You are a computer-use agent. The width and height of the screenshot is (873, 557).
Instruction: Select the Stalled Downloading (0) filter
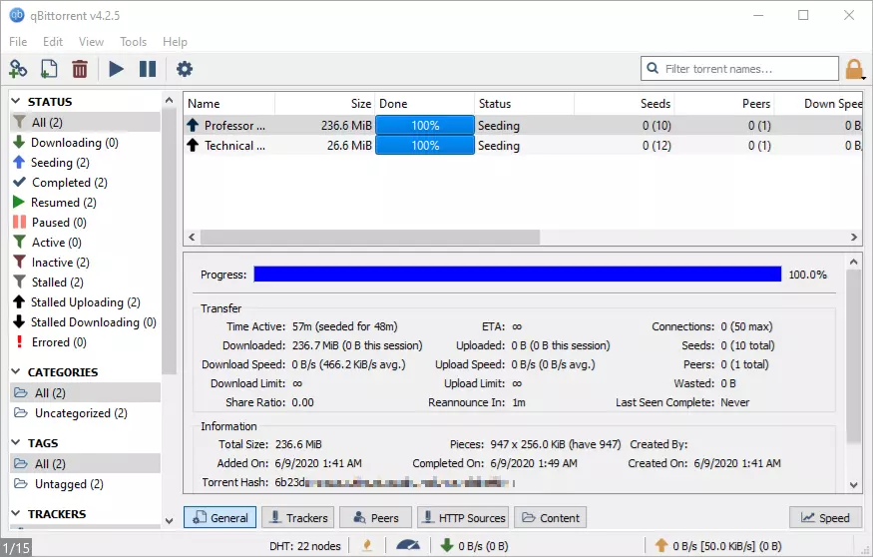tap(85, 322)
